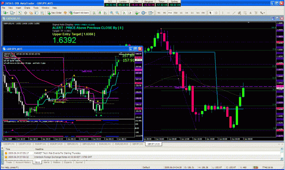Open the Account History terminal tab
The image size is (285, 170).
pos(23,162)
